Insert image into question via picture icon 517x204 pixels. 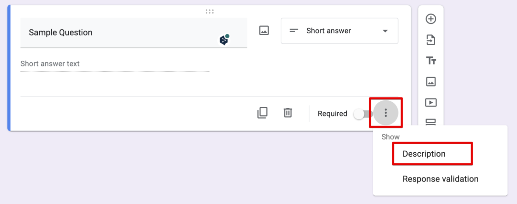point(264,31)
